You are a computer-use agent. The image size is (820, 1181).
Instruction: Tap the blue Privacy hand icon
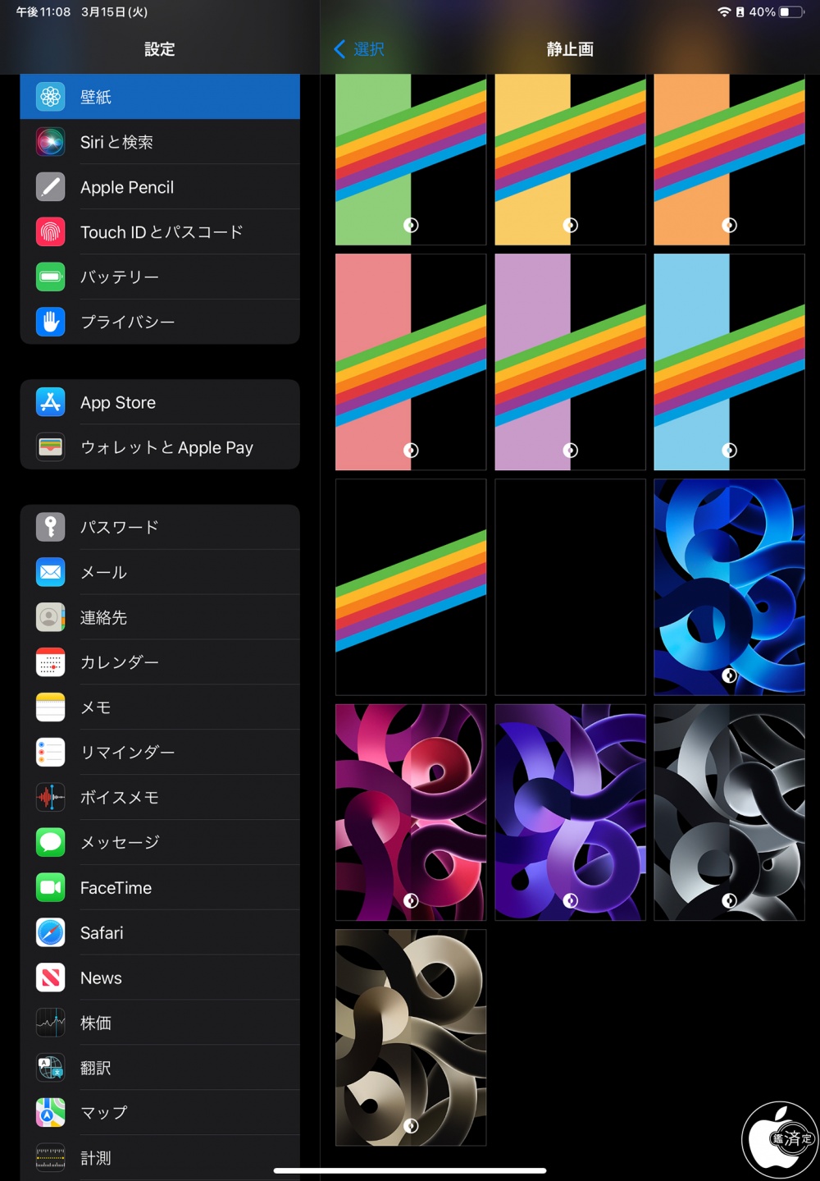[x=50, y=322]
